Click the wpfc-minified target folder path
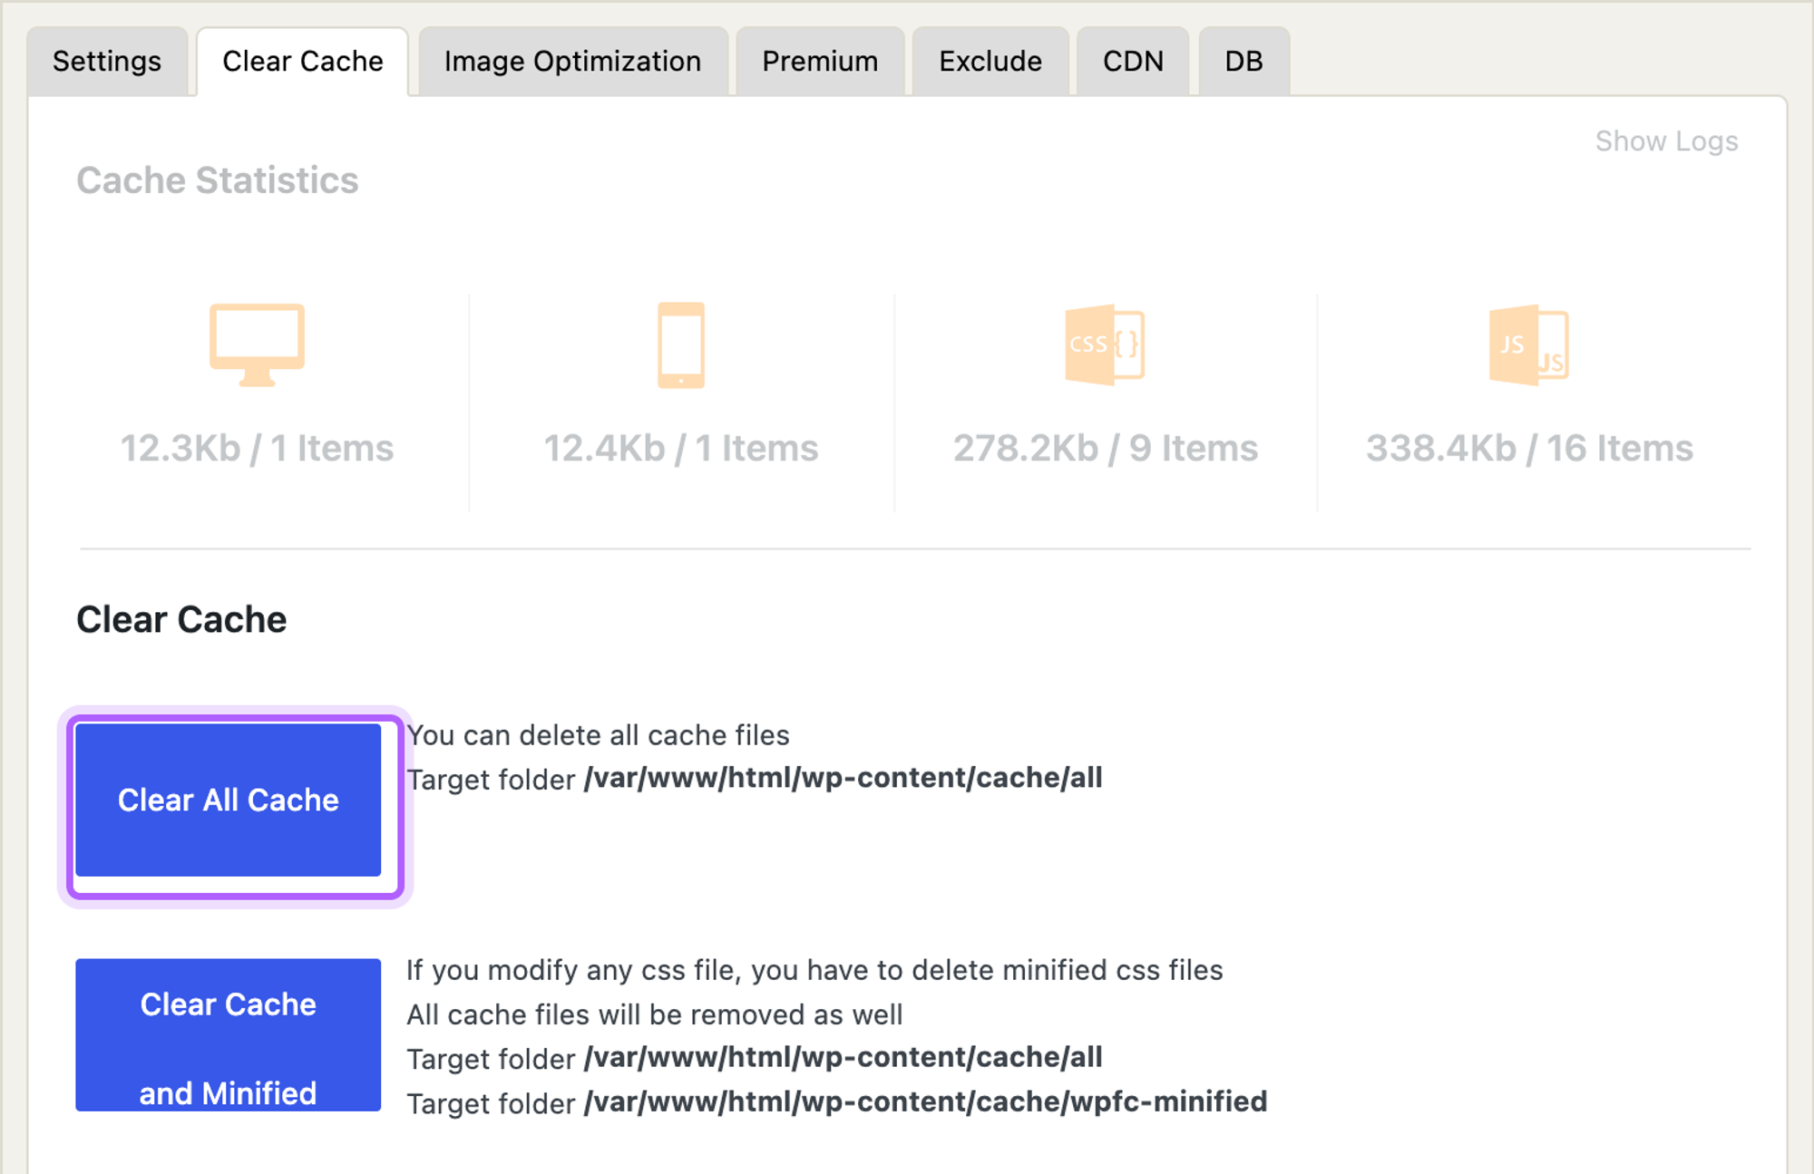1814x1174 pixels. click(x=925, y=1102)
